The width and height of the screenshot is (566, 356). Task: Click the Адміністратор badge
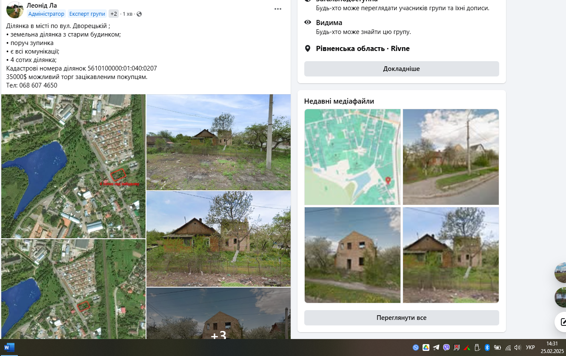[x=46, y=14]
